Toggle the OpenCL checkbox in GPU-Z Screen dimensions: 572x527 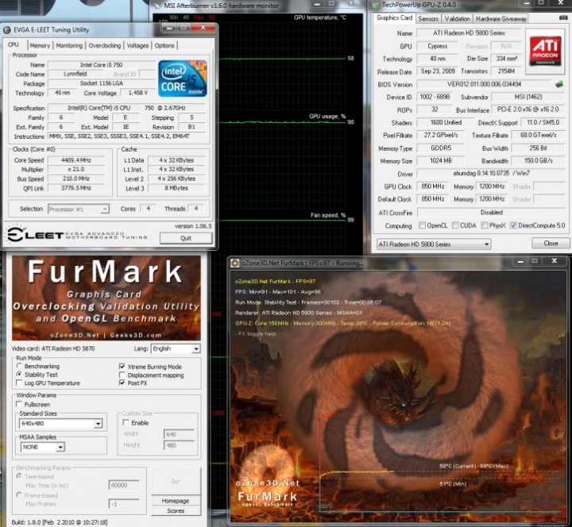[422, 225]
